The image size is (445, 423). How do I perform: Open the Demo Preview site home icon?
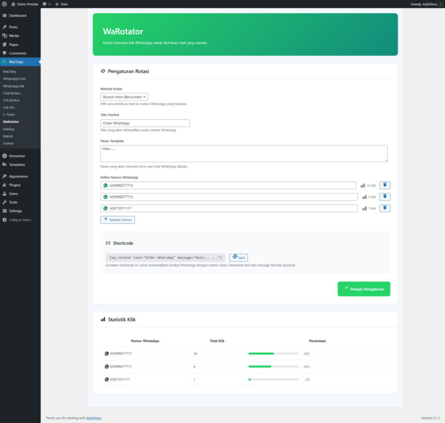13,4
